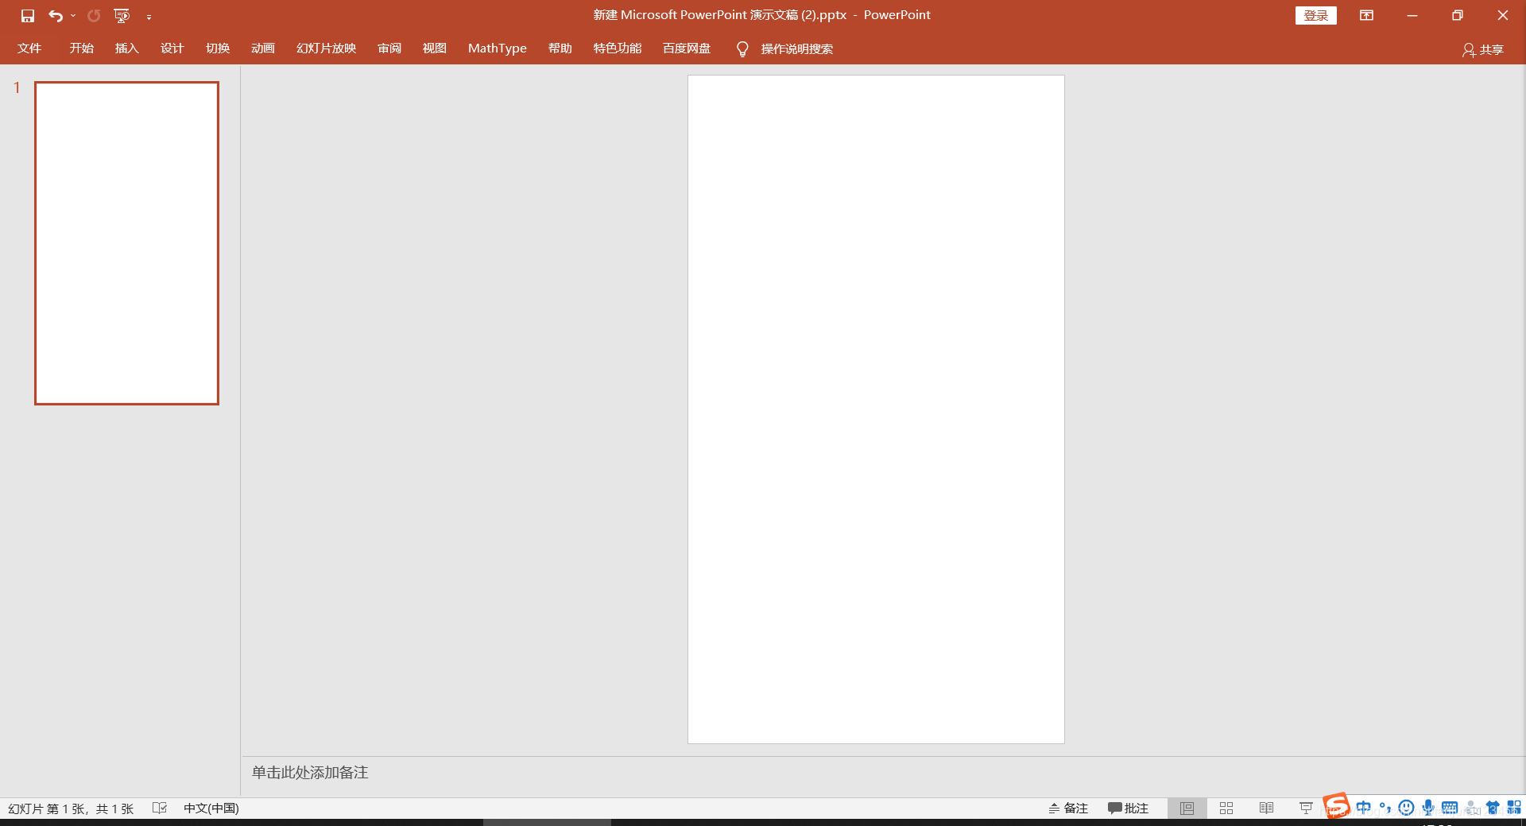The width and height of the screenshot is (1526, 826).
Task: Undo the last action
Action: tap(56, 16)
